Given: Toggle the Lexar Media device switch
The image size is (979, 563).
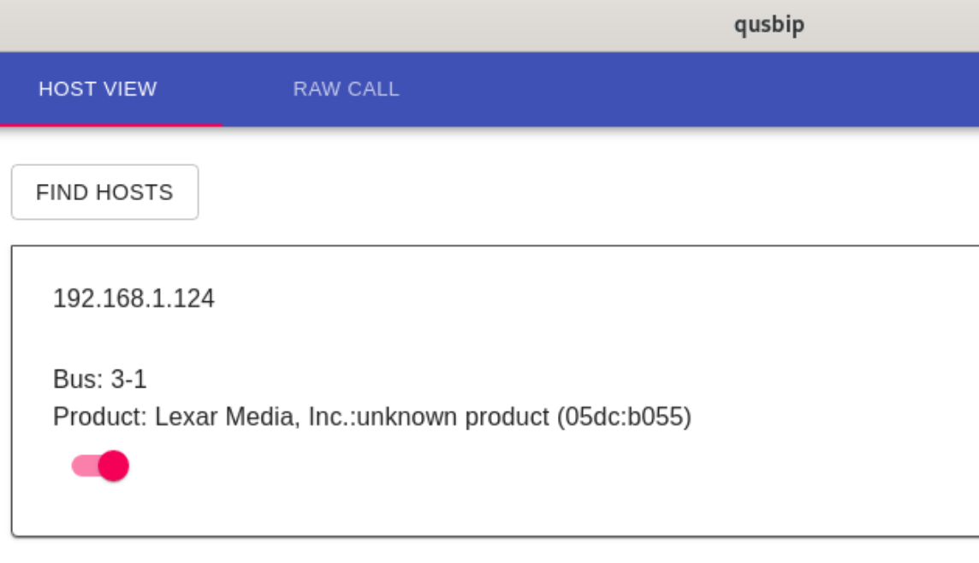Looking at the screenshot, I should click(100, 466).
